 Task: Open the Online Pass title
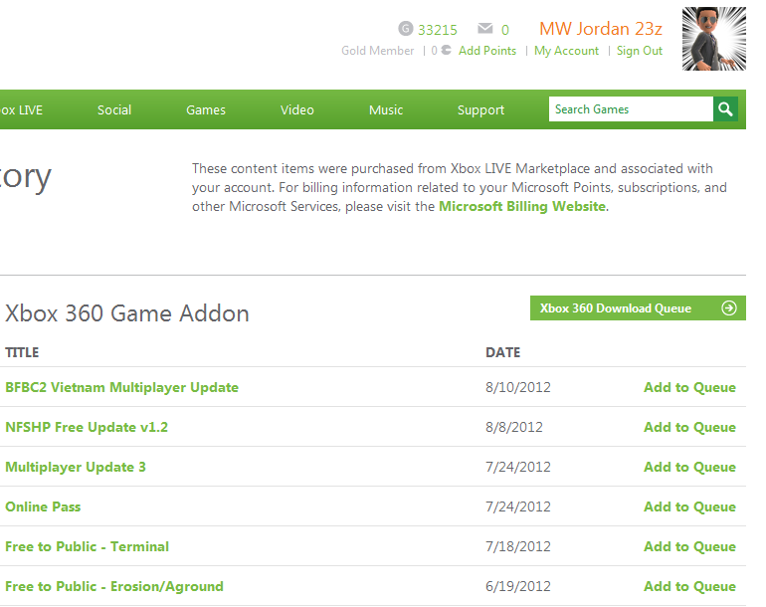coord(43,506)
